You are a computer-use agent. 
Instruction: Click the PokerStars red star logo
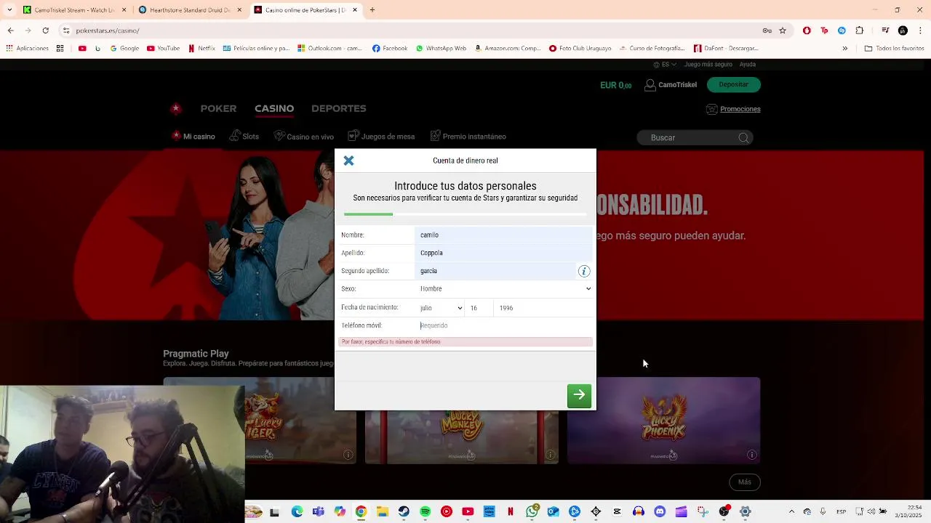[175, 108]
